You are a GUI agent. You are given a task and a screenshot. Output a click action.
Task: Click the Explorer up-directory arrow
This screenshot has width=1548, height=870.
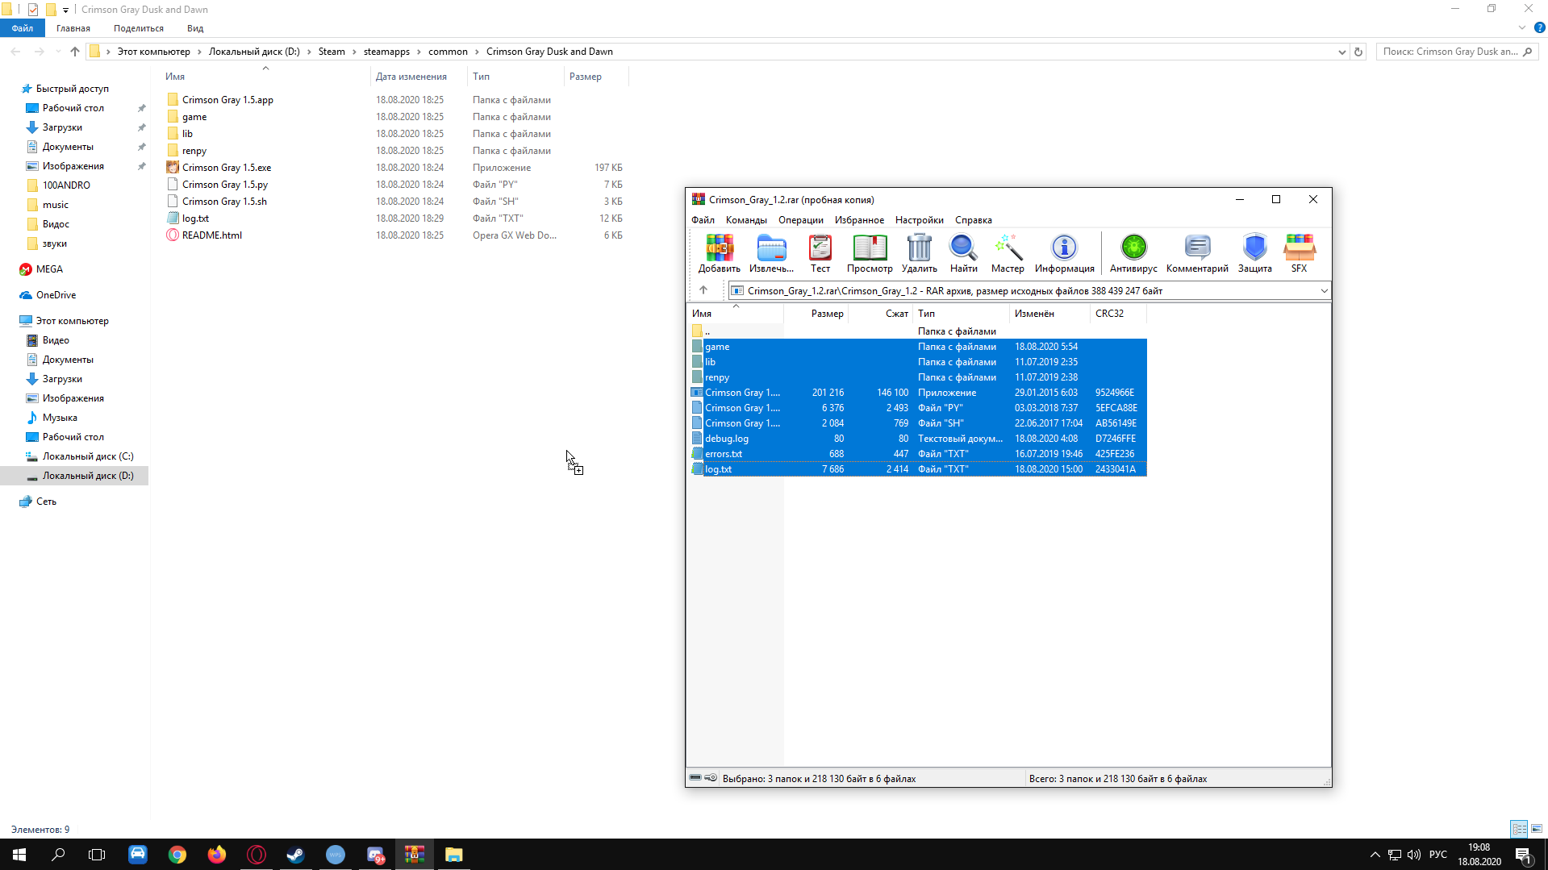click(x=75, y=52)
